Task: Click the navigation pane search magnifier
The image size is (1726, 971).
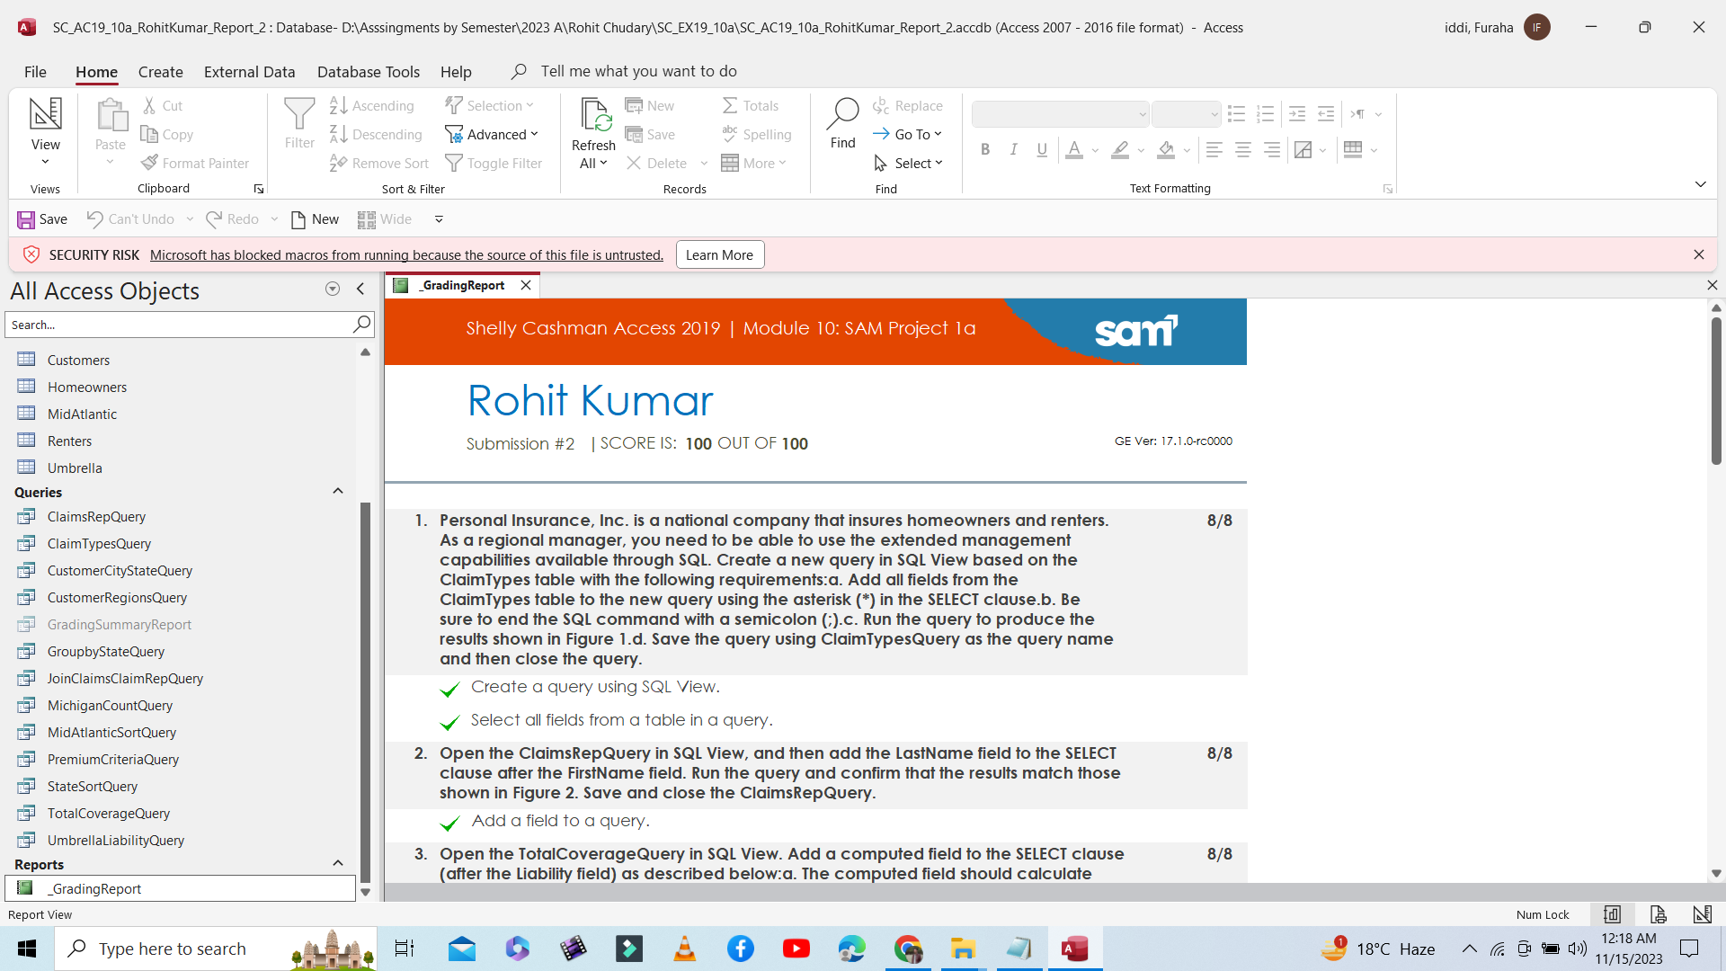Action: [361, 324]
